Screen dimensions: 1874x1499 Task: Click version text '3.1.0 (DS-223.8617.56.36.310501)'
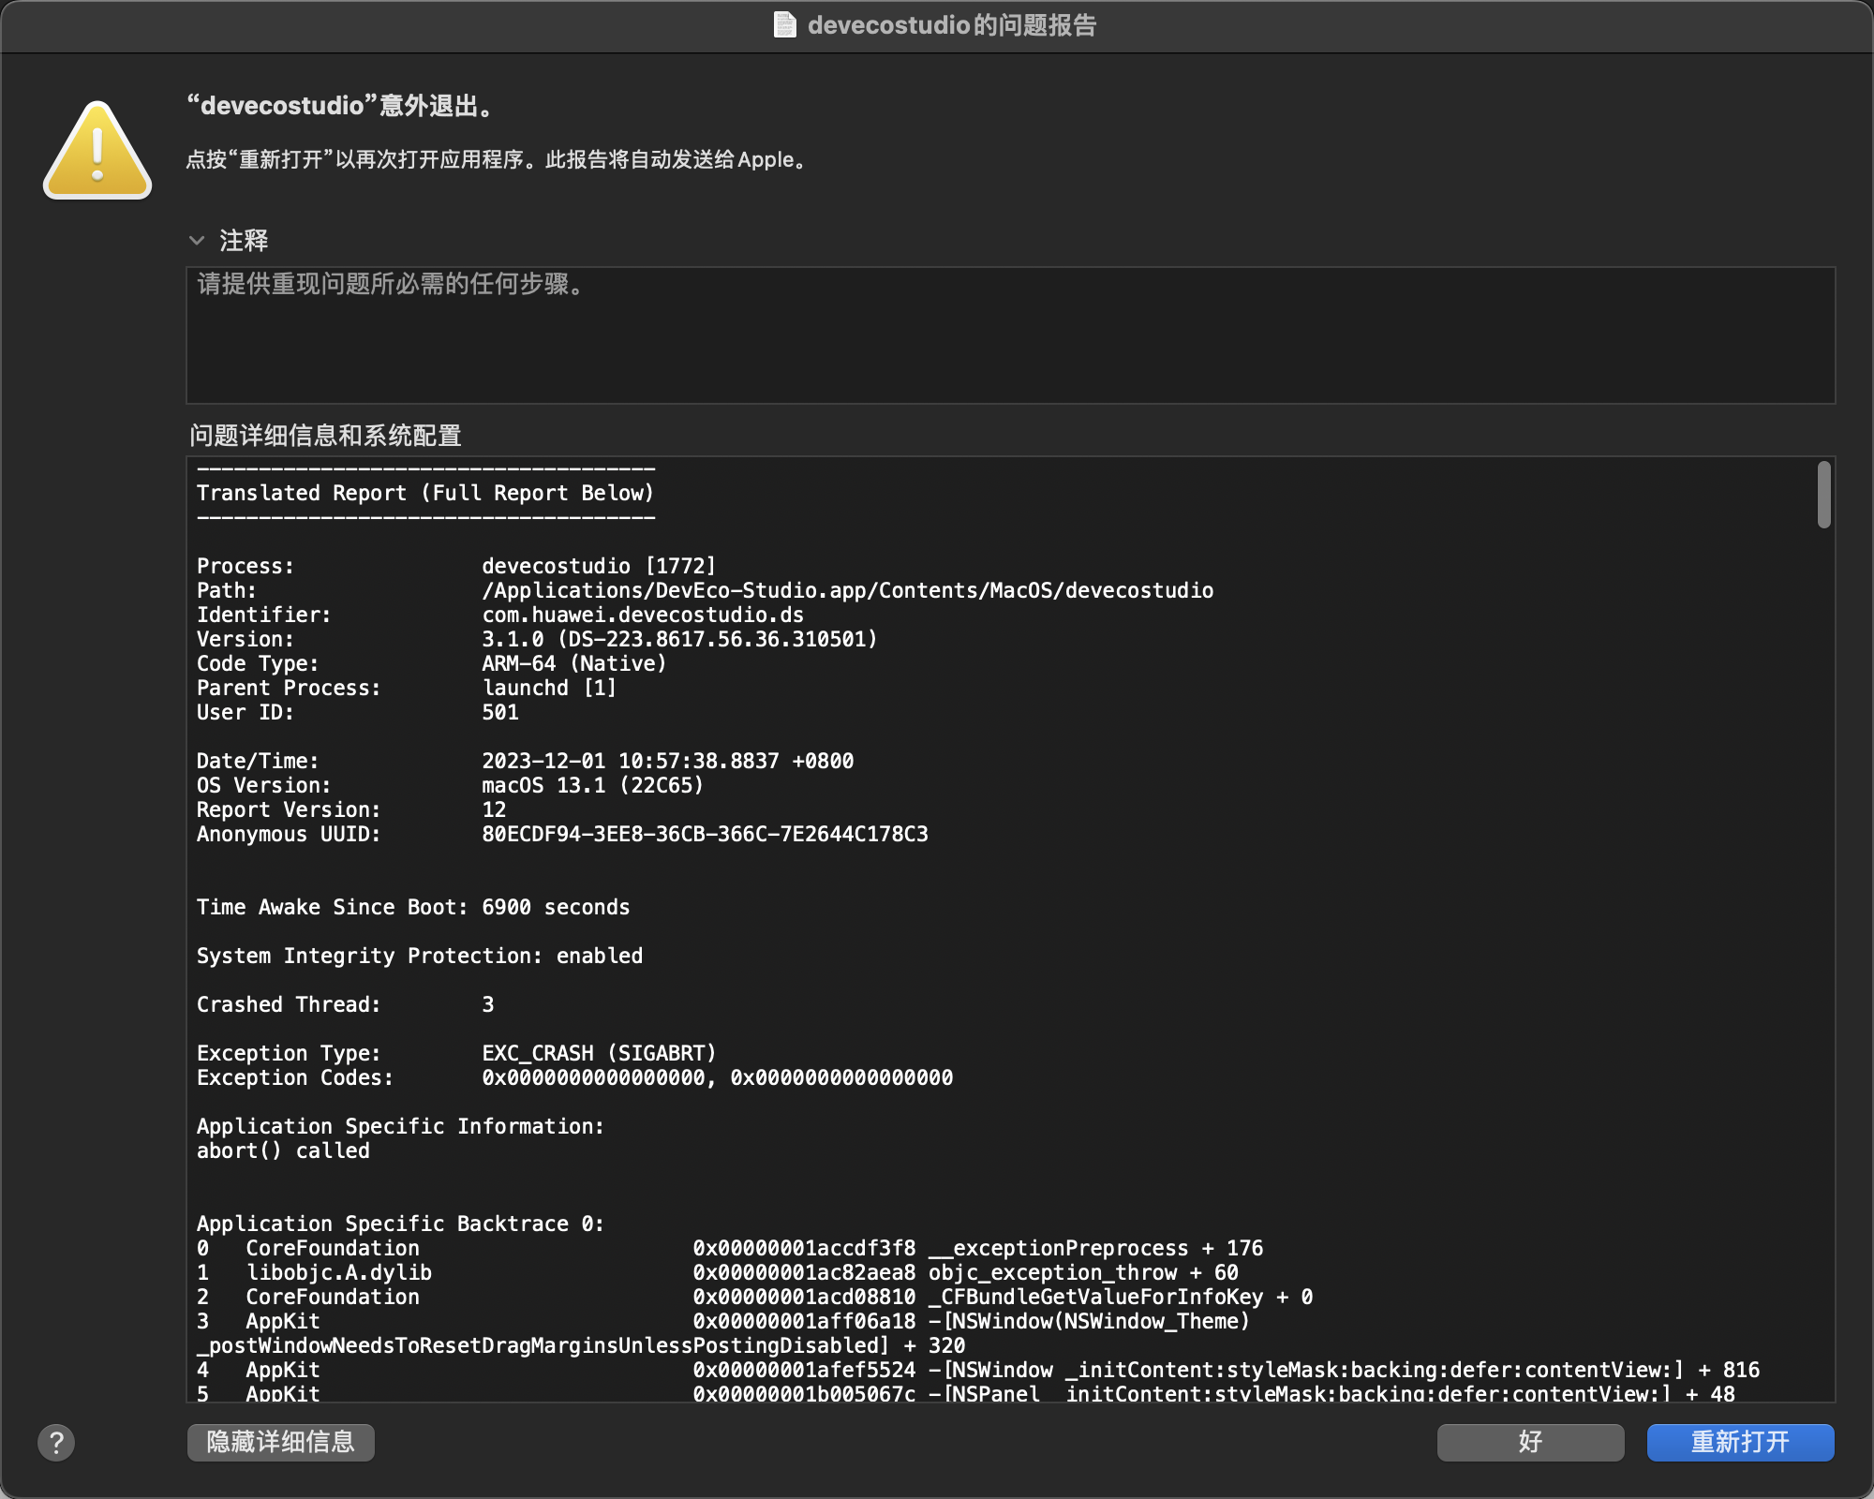(x=679, y=639)
